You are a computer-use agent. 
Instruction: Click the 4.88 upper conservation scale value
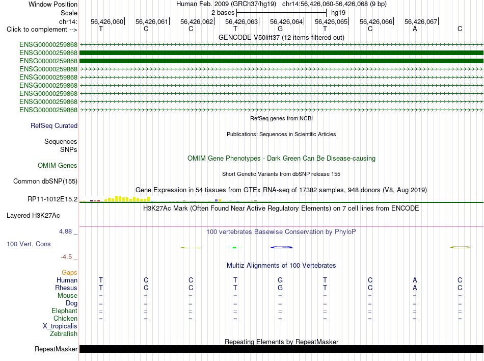coord(65,231)
